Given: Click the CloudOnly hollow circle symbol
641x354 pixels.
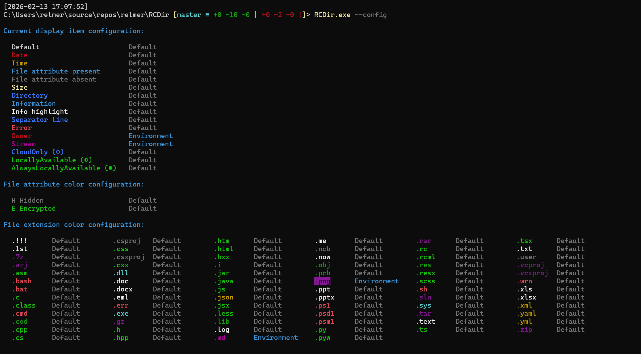Looking at the screenshot, I should [x=58, y=152].
